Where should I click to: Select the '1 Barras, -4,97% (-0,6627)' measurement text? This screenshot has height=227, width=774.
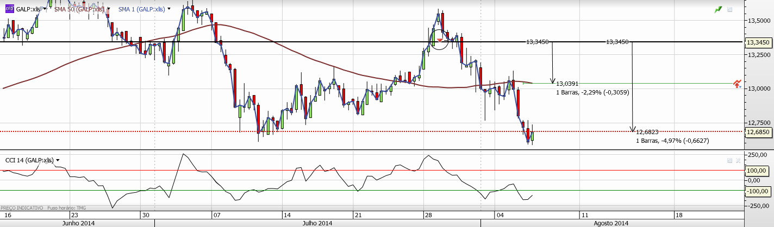(x=672, y=141)
